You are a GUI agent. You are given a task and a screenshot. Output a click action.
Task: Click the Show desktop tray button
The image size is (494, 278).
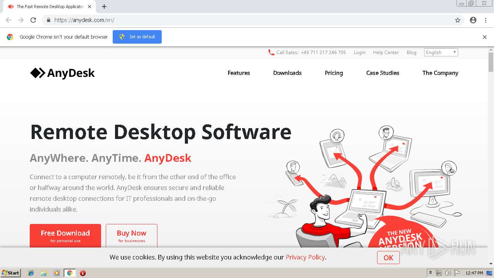click(x=489, y=273)
